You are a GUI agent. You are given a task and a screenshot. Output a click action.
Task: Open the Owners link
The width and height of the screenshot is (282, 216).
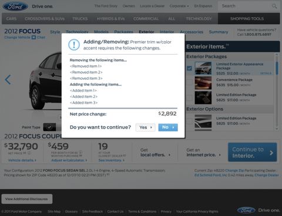click(129, 6)
